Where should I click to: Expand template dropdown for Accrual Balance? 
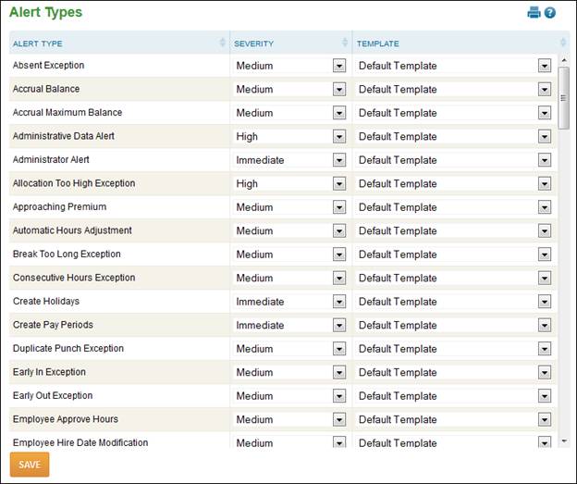click(x=545, y=90)
